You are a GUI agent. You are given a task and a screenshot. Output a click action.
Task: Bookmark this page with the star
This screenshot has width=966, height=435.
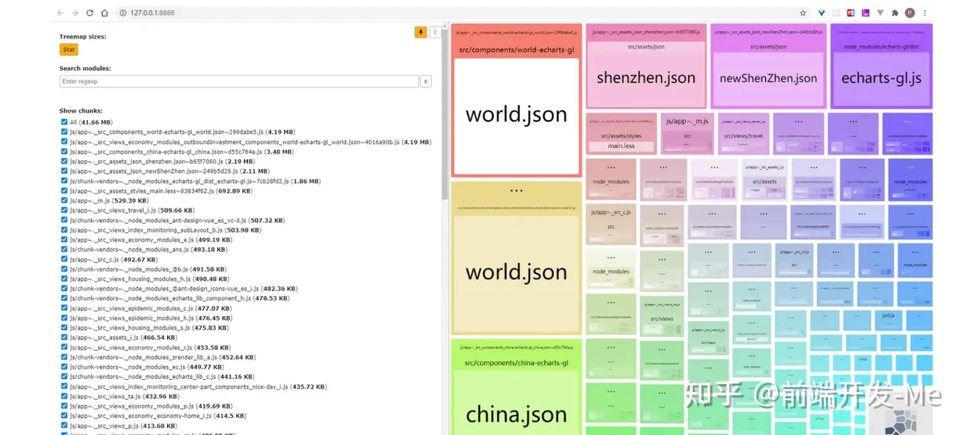pyautogui.click(x=803, y=13)
